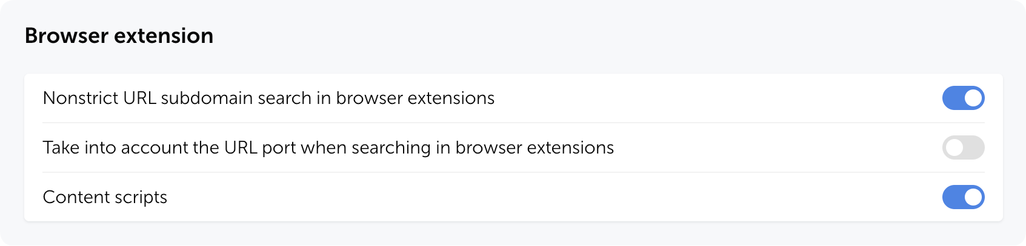Click empty space in the Content scripts row
1026x246 pixels.
click(545, 197)
